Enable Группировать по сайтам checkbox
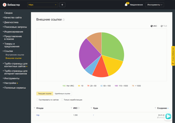 [x=37, y=99]
